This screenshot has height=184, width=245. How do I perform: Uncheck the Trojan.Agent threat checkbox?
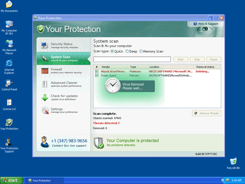(x=97, y=75)
